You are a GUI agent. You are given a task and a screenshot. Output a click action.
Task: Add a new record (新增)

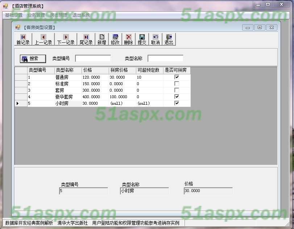(102, 39)
